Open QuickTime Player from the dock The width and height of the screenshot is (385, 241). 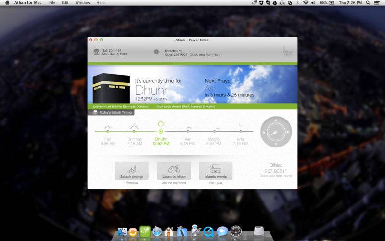click(208, 231)
